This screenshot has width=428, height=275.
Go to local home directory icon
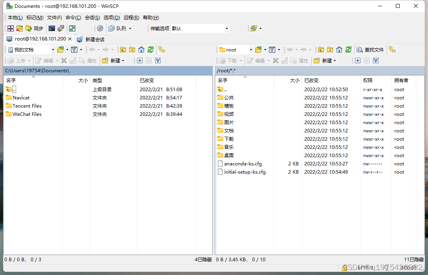(141, 50)
